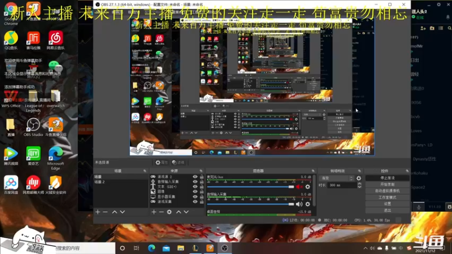The image size is (452, 254).
Task: Click 启动虚拟摄像机 button
Action: pos(388,191)
